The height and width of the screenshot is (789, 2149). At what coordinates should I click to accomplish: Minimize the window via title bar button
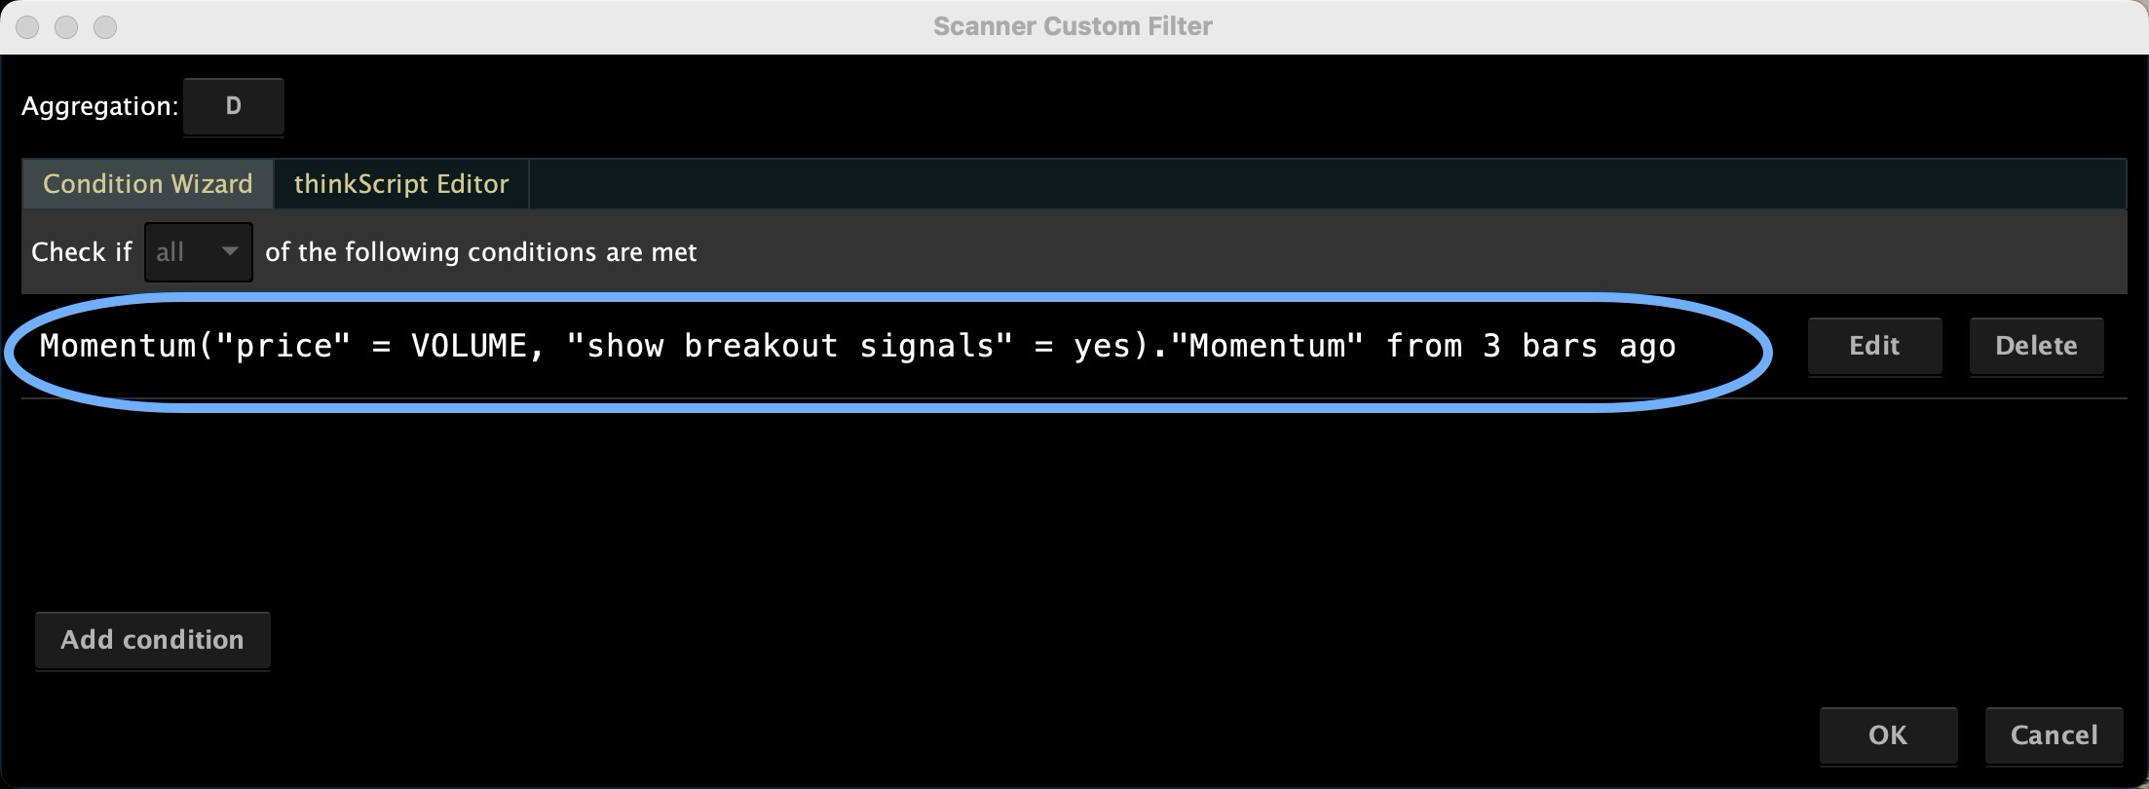click(x=66, y=27)
